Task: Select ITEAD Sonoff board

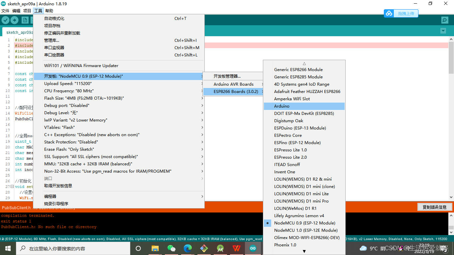Action: pyautogui.click(x=304, y=164)
